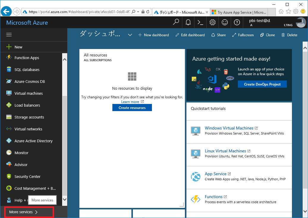Click the Virtual machines monitor icon
Screen dimensions: 308x218
point(9,93)
